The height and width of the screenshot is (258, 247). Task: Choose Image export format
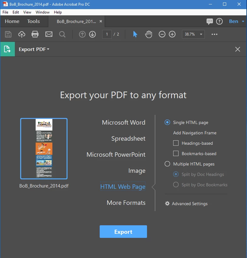tap(137, 171)
